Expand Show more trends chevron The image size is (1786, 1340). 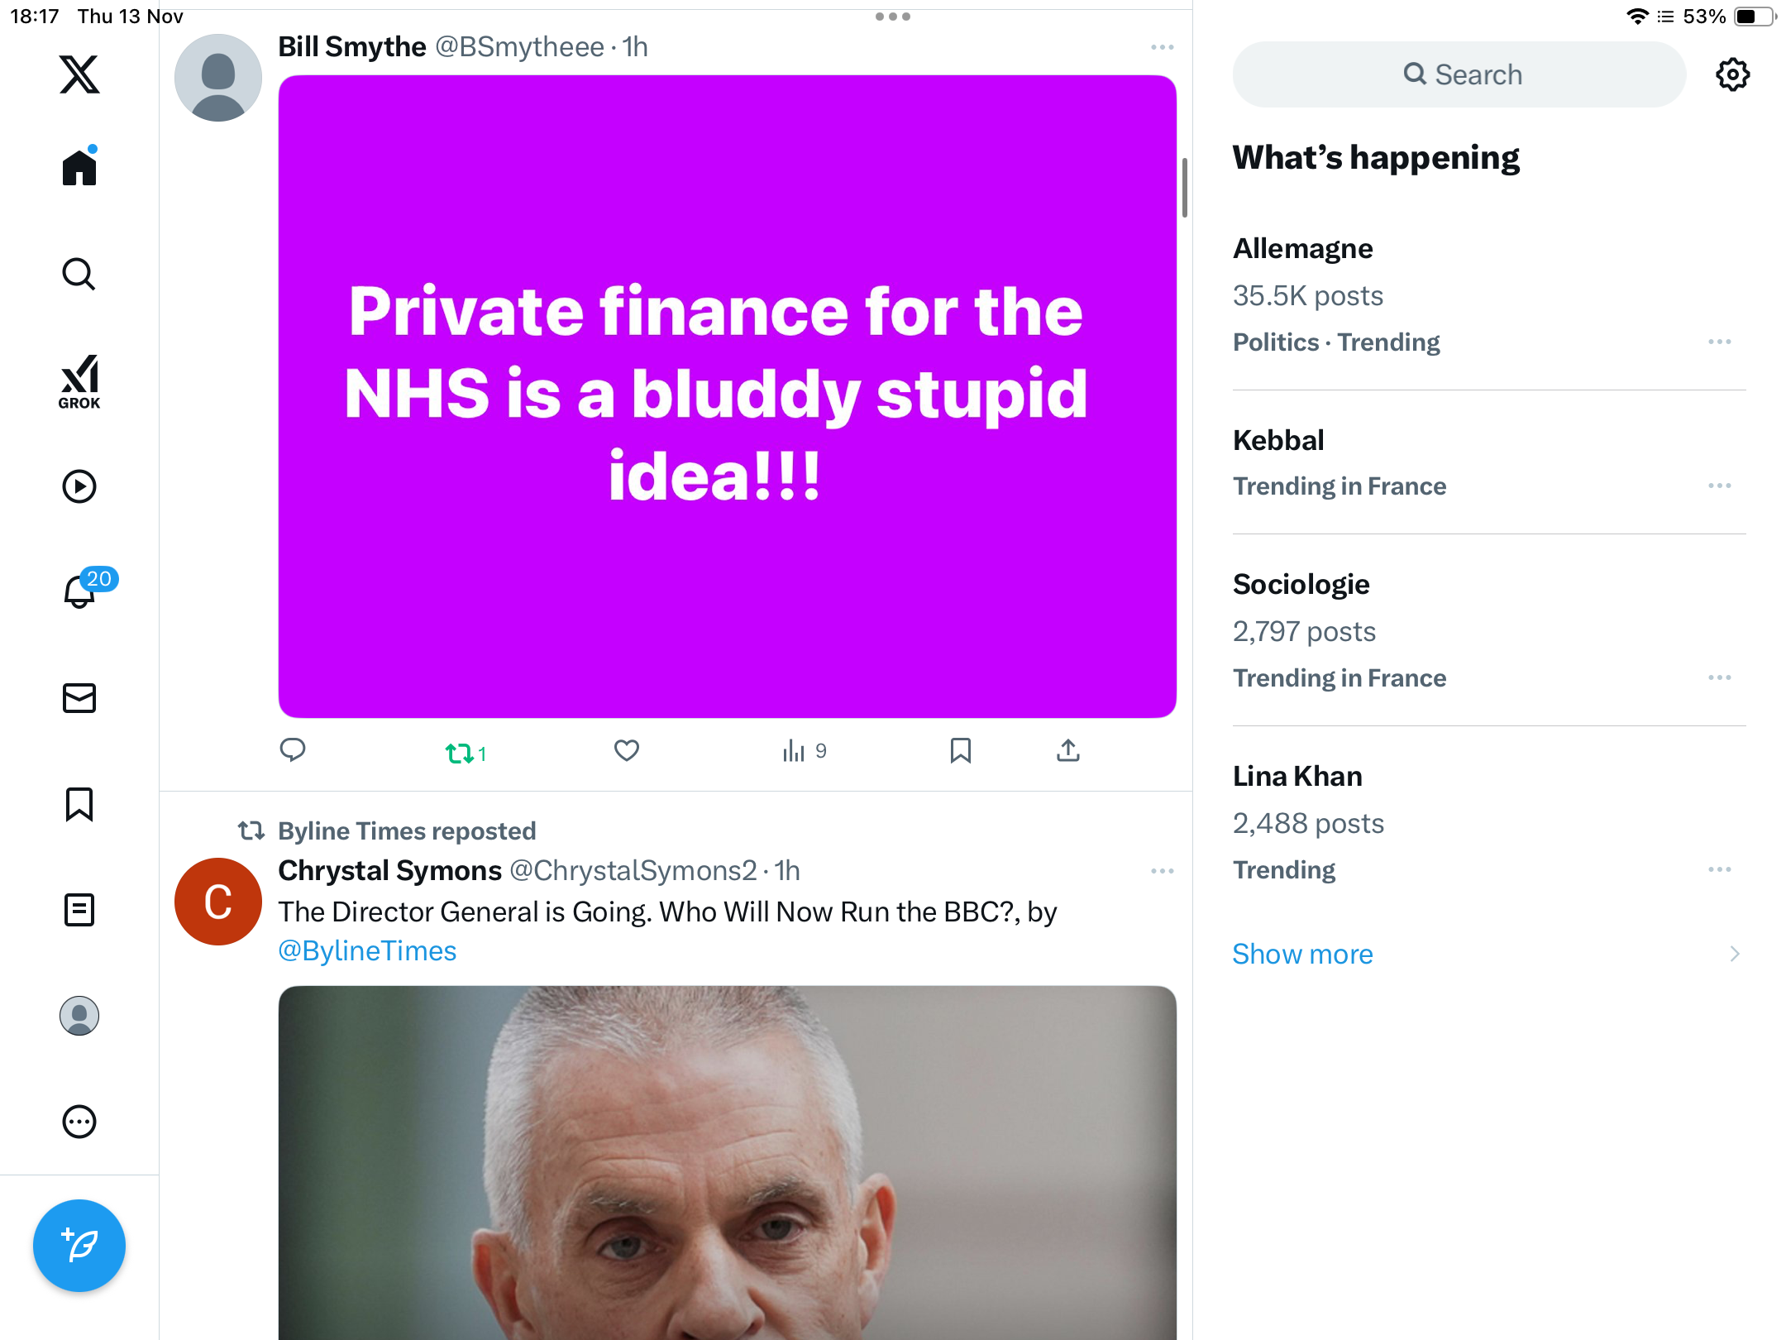coord(1735,954)
